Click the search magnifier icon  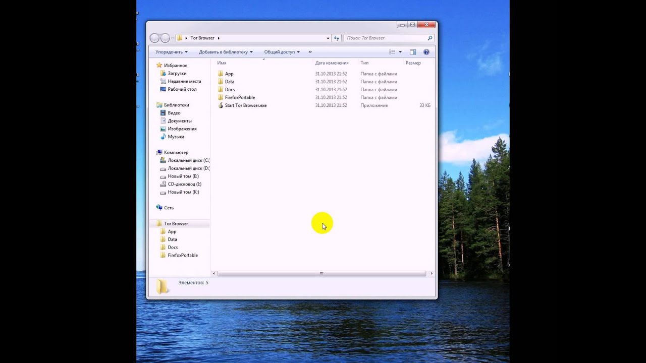(430, 38)
